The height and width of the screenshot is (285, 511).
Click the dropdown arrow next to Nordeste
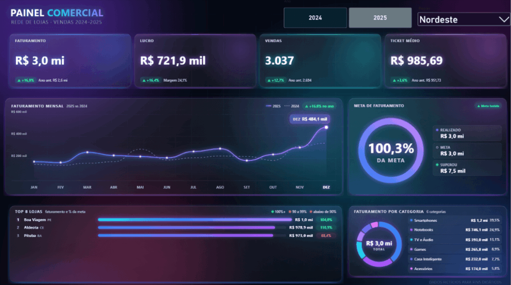pyautogui.click(x=504, y=19)
